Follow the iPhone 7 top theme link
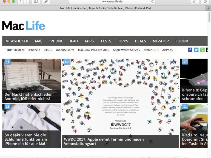Viewport: 211px width, 158px height. click(x=34, y=50)
